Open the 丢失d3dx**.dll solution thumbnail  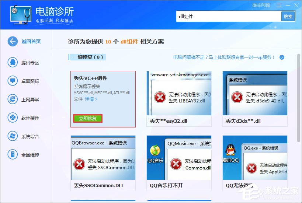(x=255, y=93)
